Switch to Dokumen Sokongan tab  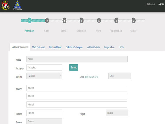pyautogui.click(x=74, y=48)
